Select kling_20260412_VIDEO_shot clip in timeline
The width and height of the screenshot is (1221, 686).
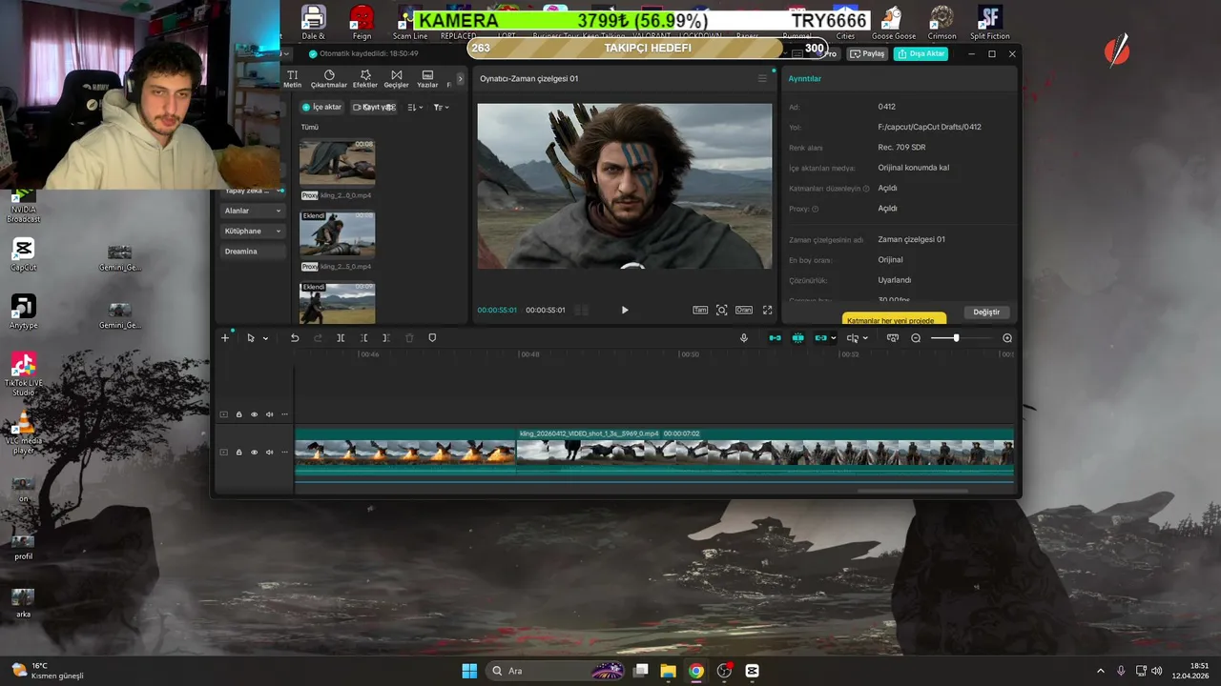pyautogui.click(x=765, y=452)
